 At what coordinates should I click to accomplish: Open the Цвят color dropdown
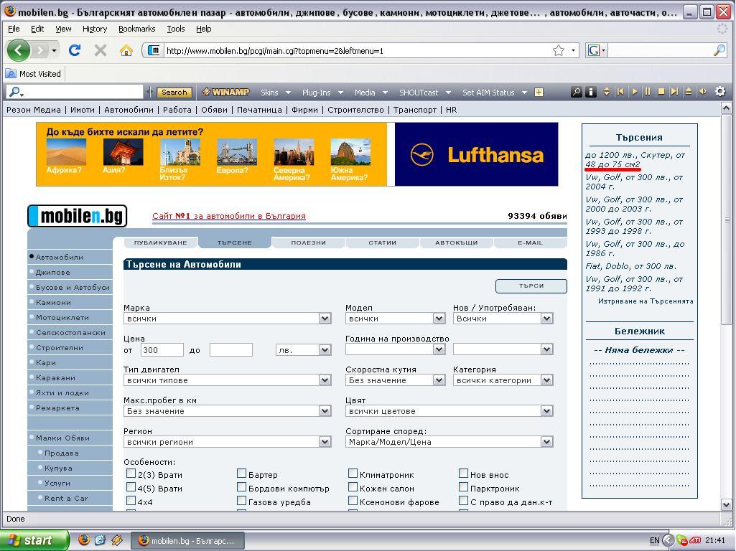[449, 411]
